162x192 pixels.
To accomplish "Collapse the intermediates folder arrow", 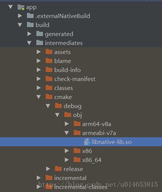I will tap(29, 43).
